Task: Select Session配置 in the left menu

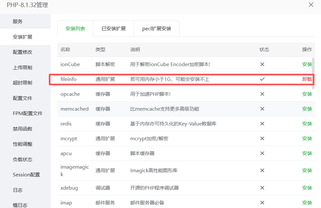Action: pos(26,175)
